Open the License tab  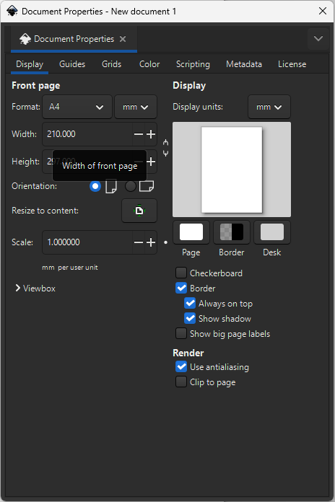292,64
